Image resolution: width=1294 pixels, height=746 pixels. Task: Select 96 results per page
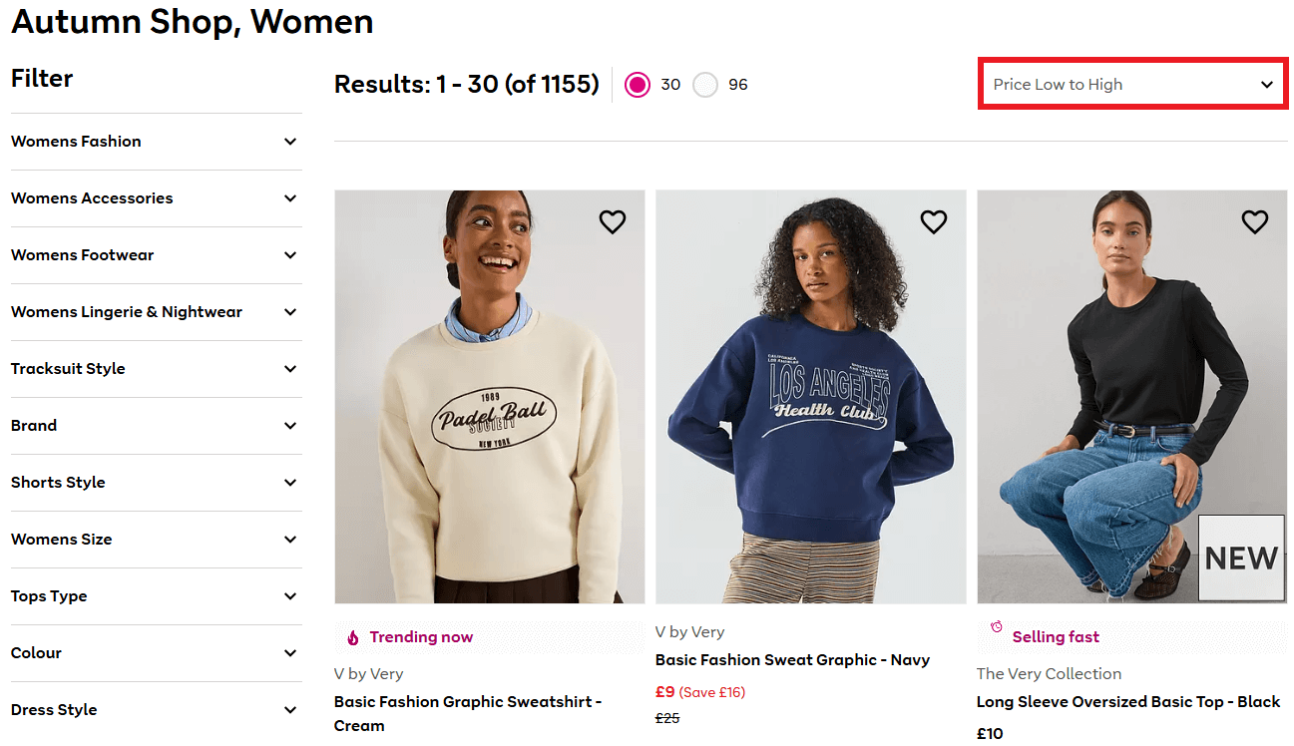tap(705, 85)
